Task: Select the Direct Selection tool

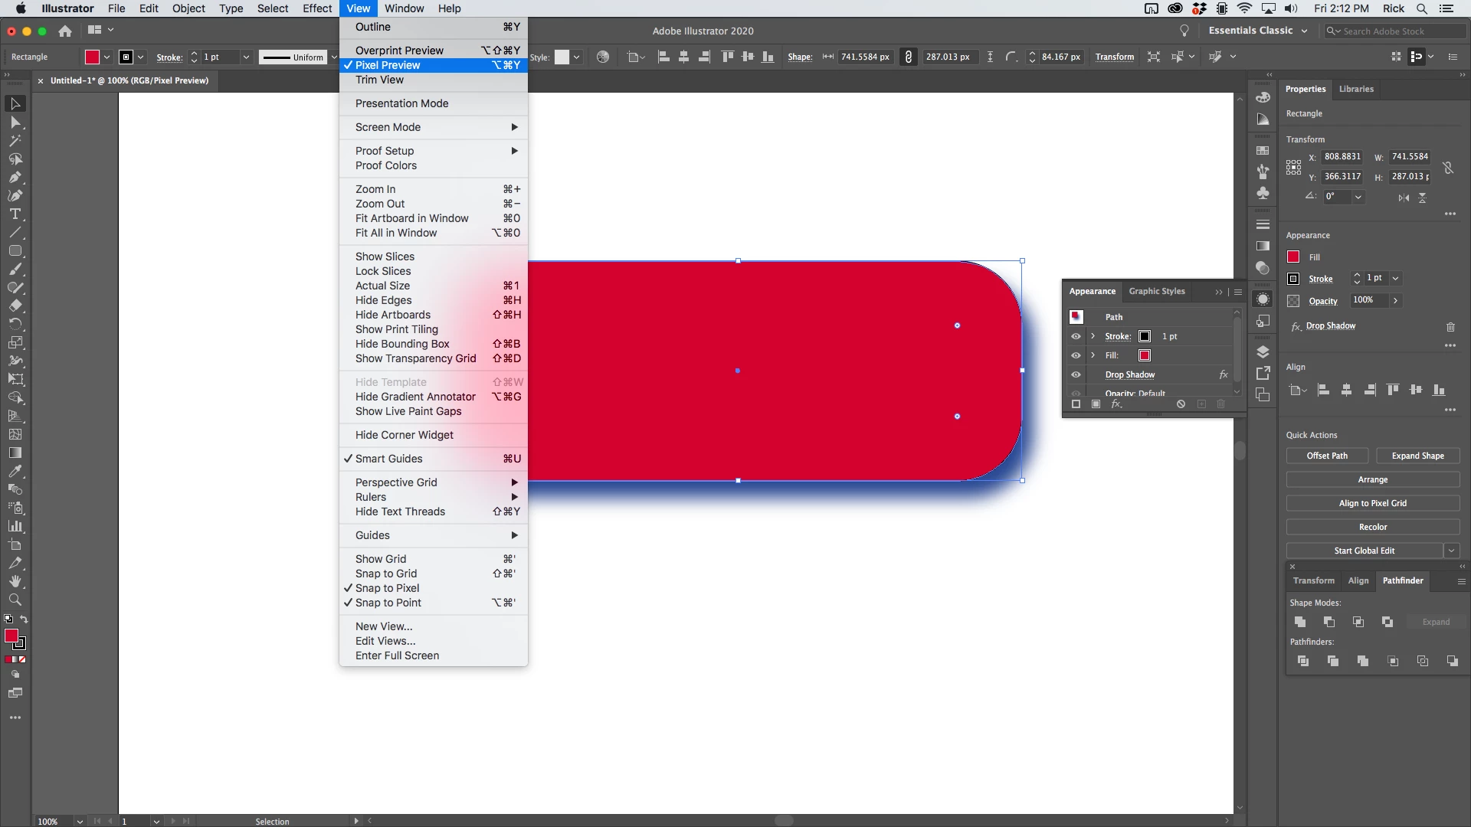Action: pyautogui.click(x=15, y=123)
